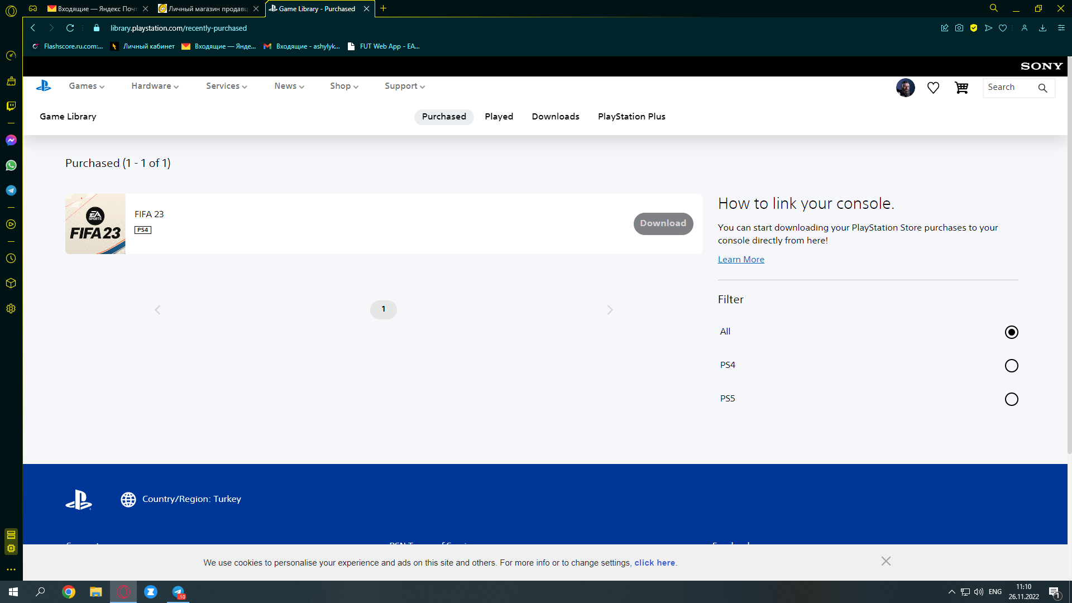Click the browser reload button
The width and height of the screenshot is (1072, 603).
point(70,28)
